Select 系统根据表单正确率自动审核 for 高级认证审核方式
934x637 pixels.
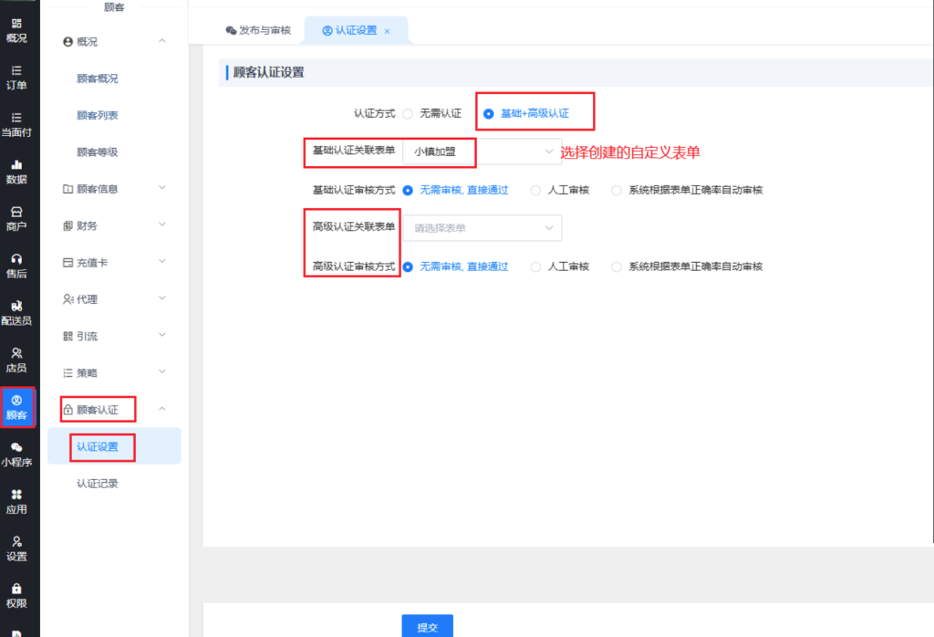[617, 267]
